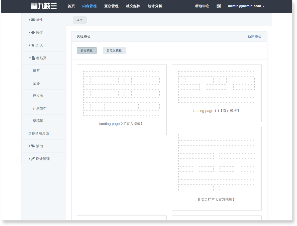297x226 pixels.
Task: Switch to 自定义模板 template filter
Action: (x=114, y=50)
